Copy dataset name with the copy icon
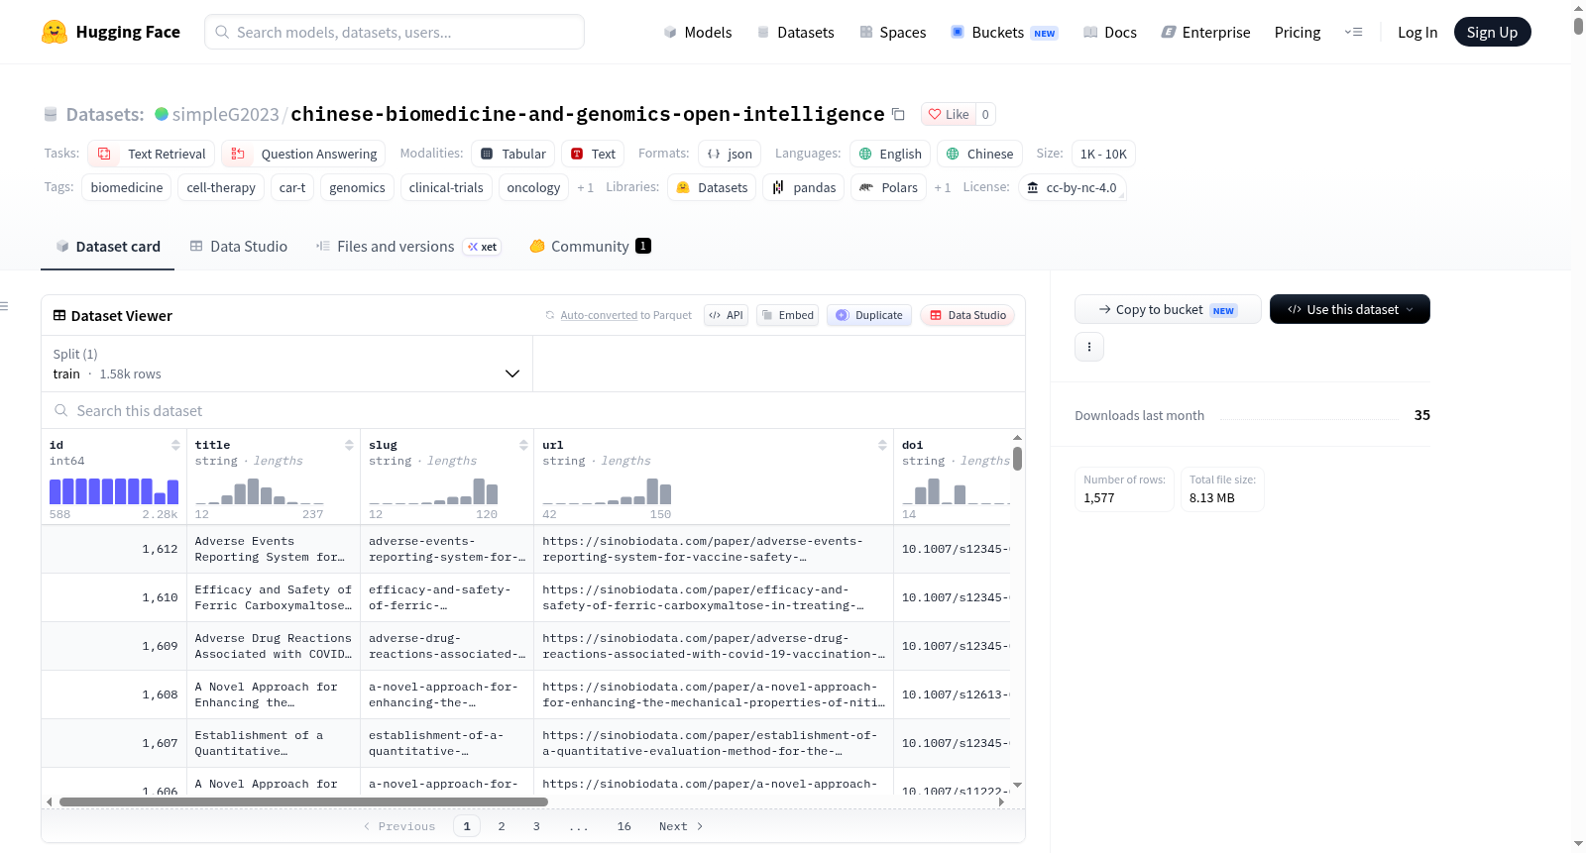 point(898,114)
